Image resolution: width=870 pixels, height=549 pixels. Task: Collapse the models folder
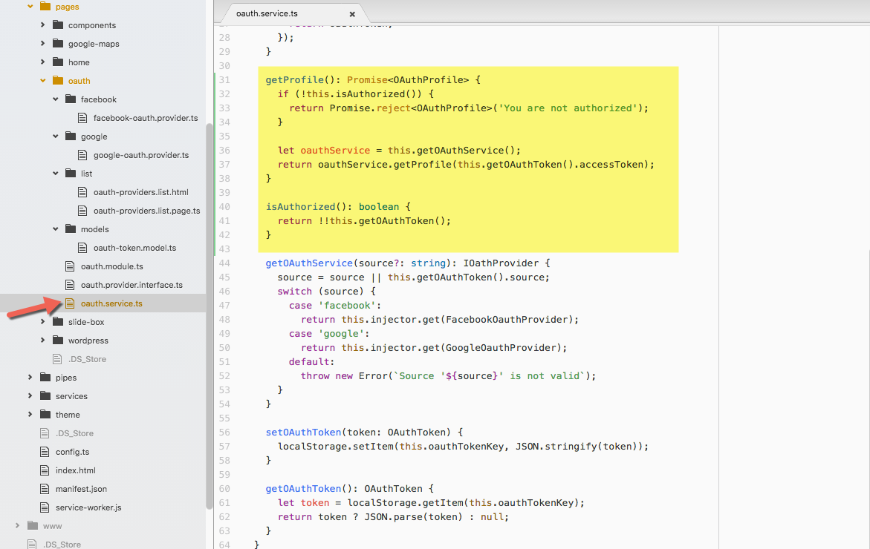56,229
